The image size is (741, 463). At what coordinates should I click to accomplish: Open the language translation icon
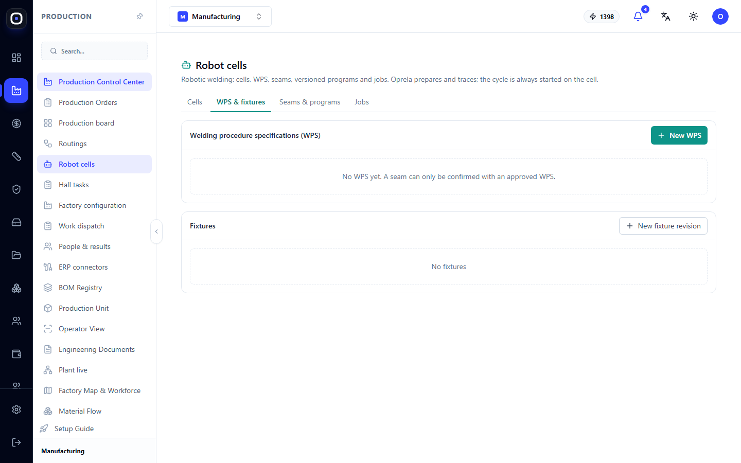(666, 16)
